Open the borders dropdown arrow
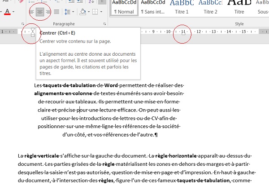 (101, 12)
